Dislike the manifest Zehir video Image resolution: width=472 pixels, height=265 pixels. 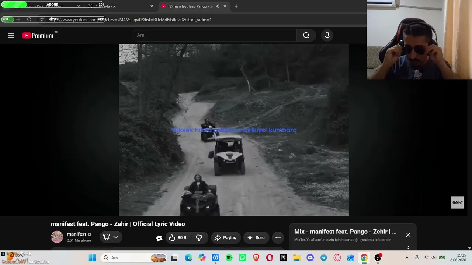point(199,238)
